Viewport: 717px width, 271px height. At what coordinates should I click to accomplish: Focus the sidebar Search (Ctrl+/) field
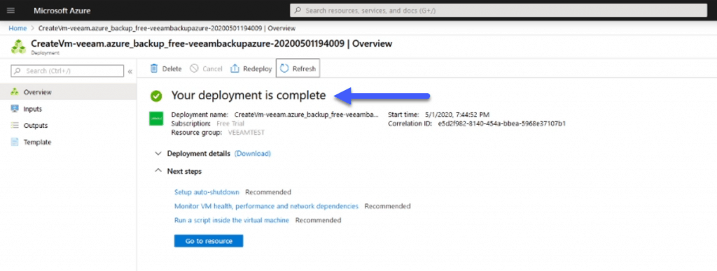(x=67, y=71)
